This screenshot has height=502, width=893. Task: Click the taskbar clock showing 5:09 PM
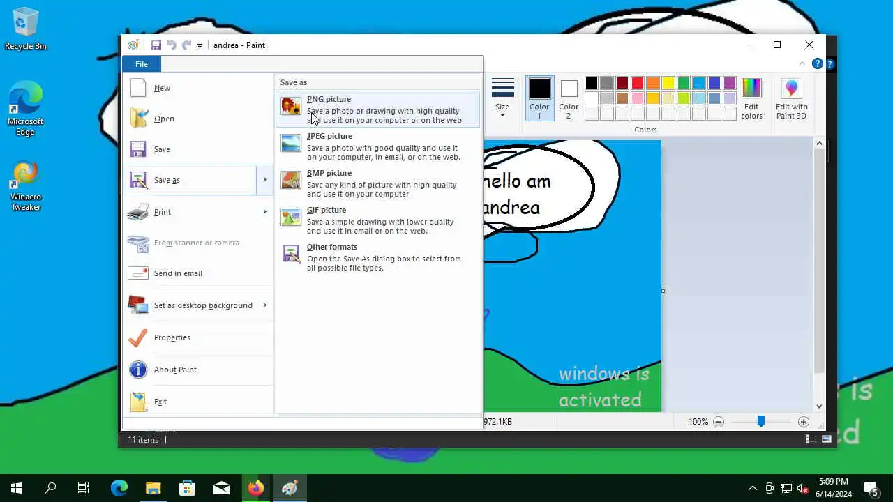(x=833, y=488)
